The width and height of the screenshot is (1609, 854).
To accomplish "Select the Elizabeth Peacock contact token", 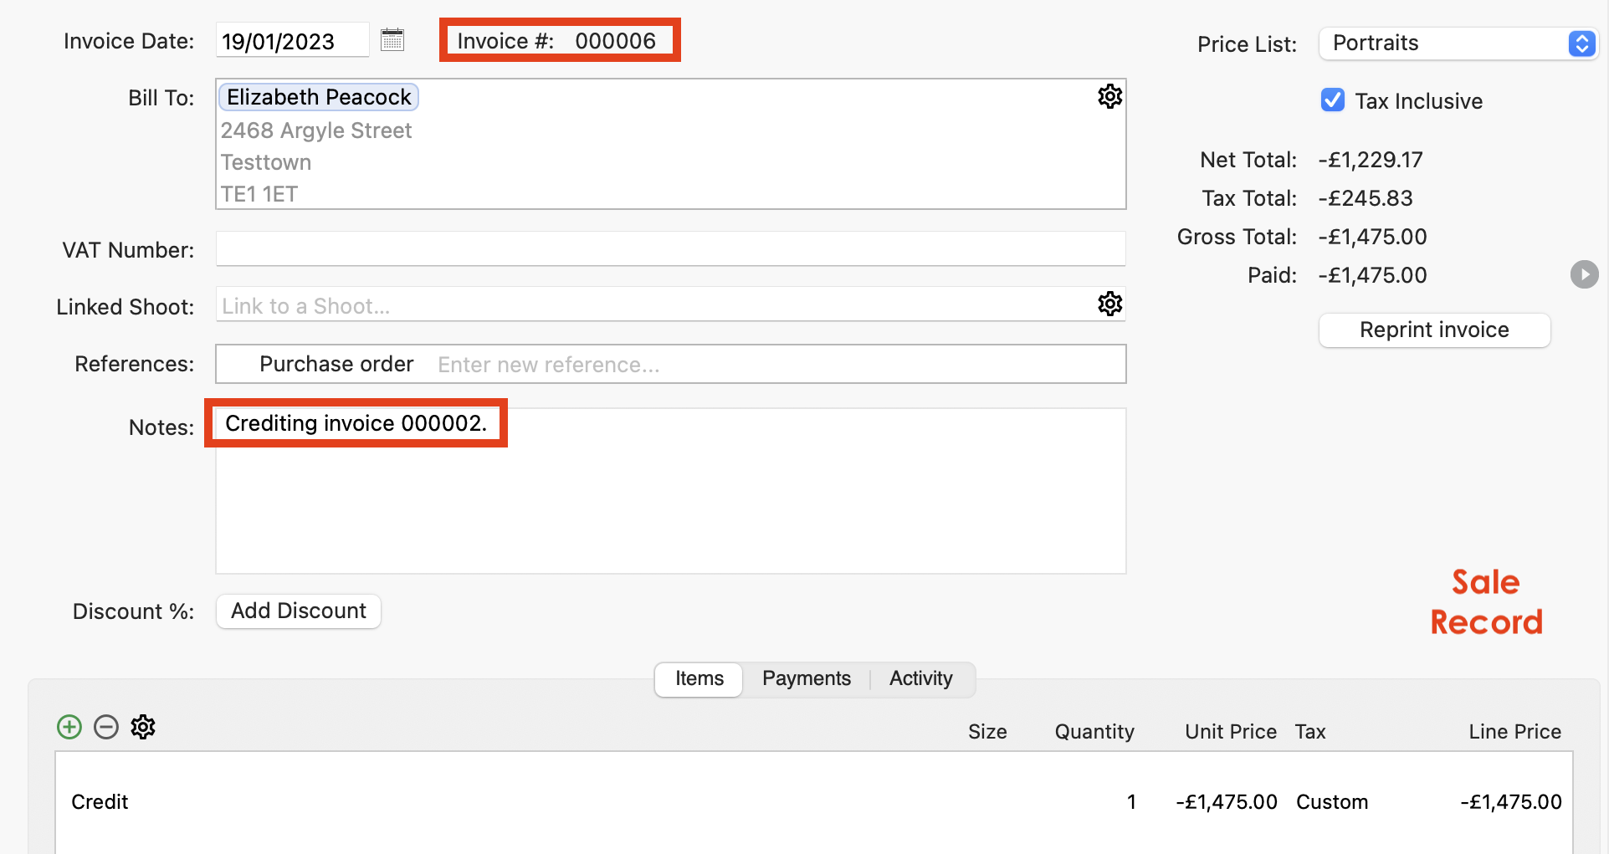I will coord(318,96).
